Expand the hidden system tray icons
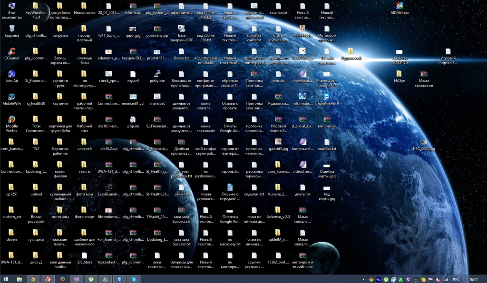Screen dimensions: 487x283 point(364,279)
